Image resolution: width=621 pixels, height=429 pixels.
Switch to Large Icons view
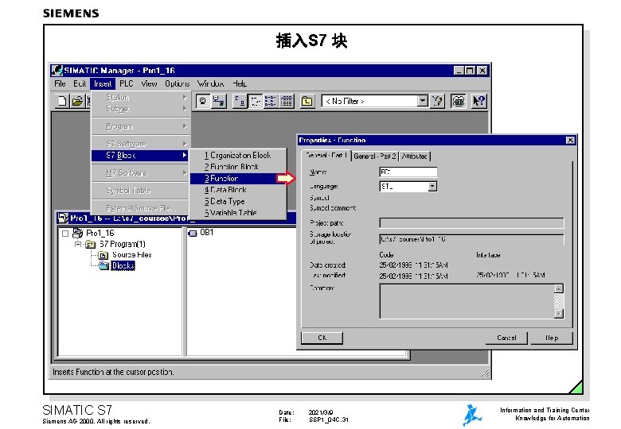click(x=240, y=101)
